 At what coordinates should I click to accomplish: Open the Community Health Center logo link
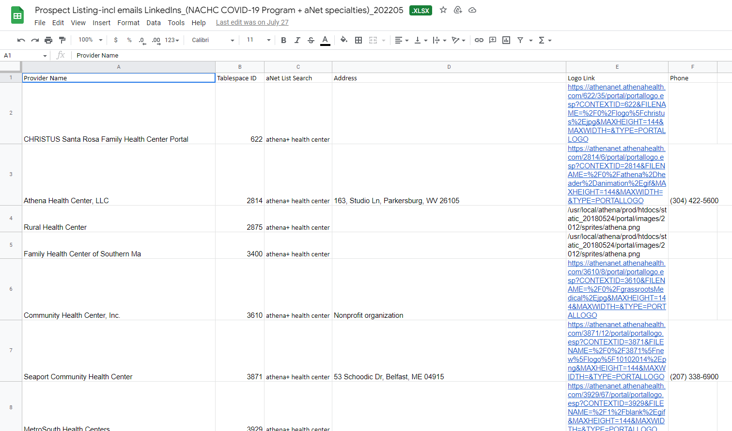(x=617, y=289)
